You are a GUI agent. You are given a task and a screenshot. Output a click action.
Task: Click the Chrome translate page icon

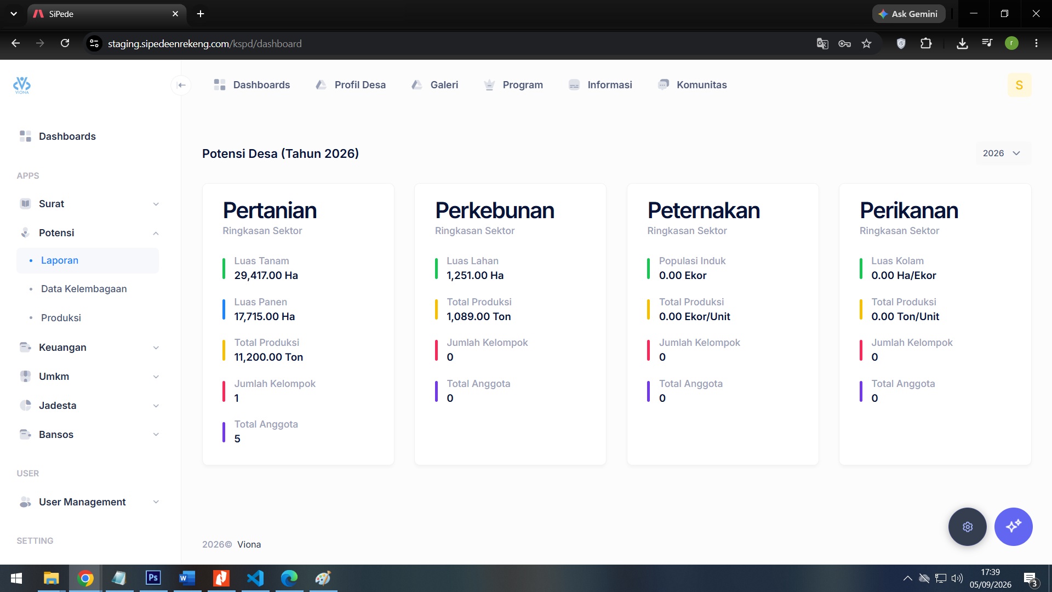point(822,43)
